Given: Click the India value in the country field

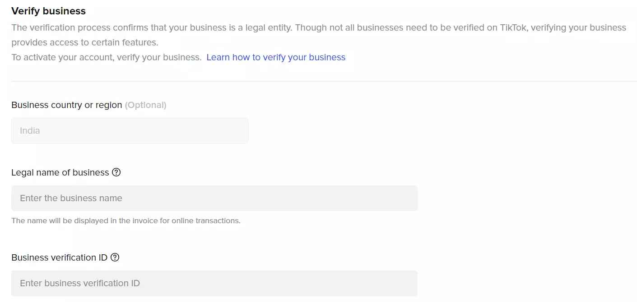Looking at the screenshot, I should [x=30, y=131].
